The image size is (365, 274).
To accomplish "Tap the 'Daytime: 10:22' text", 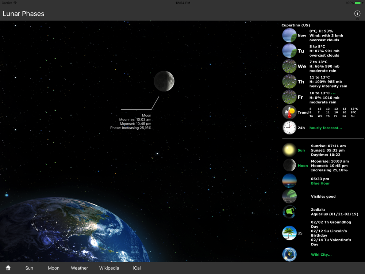I will tap(326, 155).
